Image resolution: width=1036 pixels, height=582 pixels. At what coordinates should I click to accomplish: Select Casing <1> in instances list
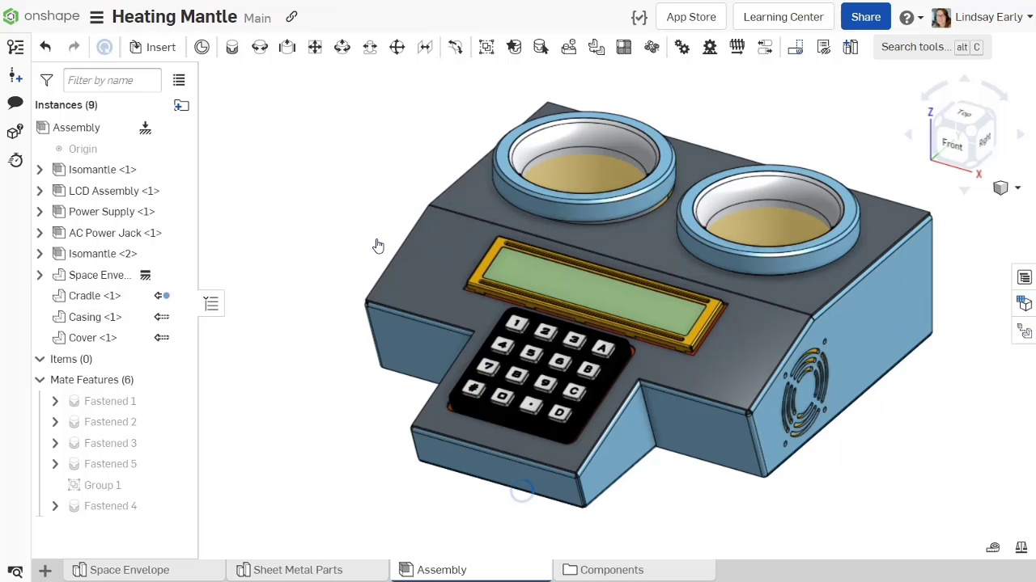(95, 317)
